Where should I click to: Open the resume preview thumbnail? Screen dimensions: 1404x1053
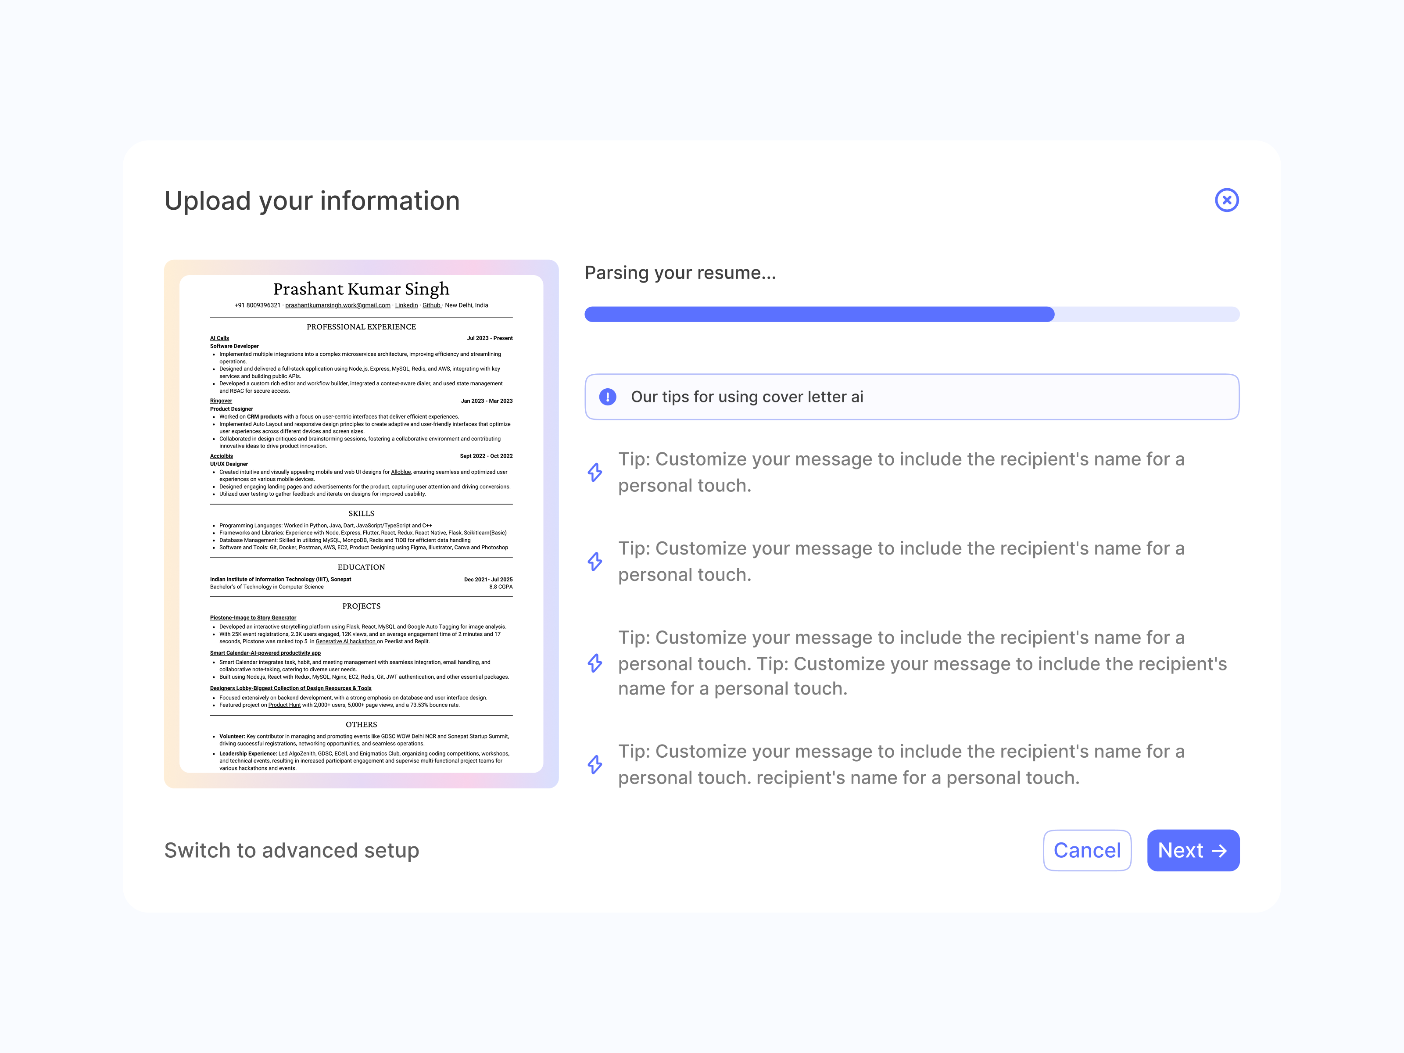point(361,523)
